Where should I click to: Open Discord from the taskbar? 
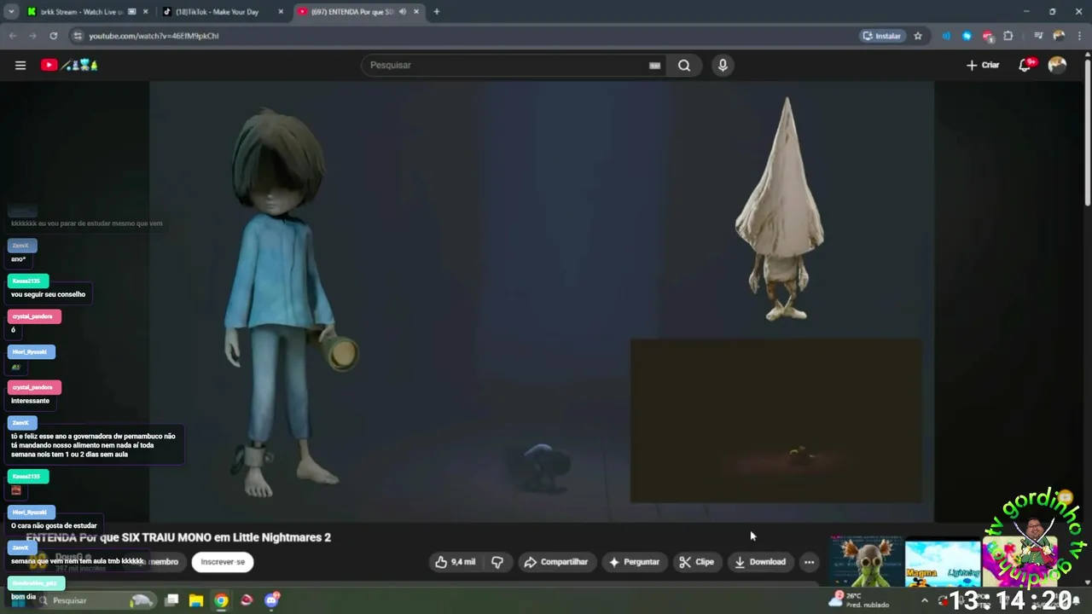point(271,600)
